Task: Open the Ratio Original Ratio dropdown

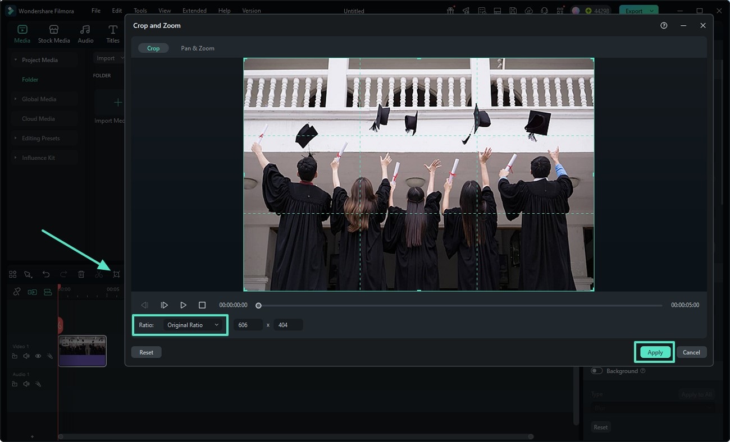Action: coord(193,325)
